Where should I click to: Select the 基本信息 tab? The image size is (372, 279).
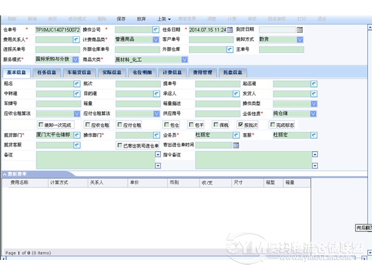16,73
